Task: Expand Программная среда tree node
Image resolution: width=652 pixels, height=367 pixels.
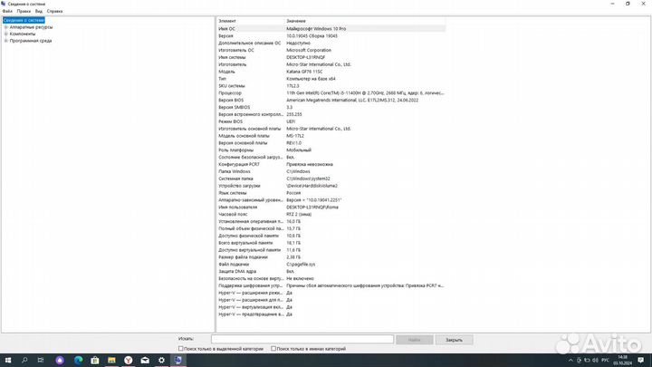Action: point(5,41)
